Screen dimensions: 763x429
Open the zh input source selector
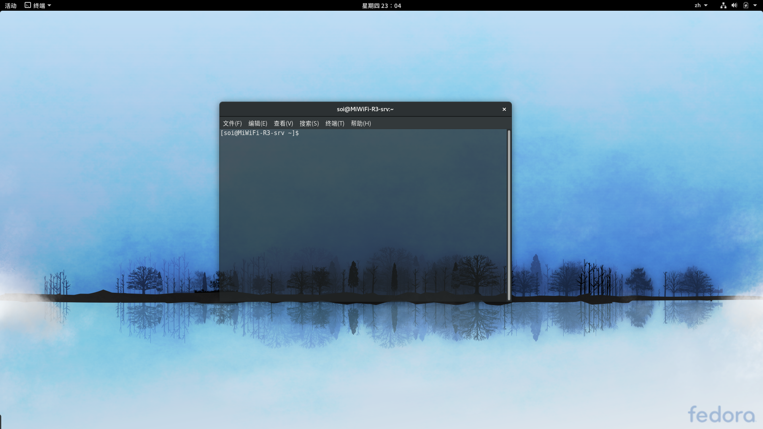[701, 6]
